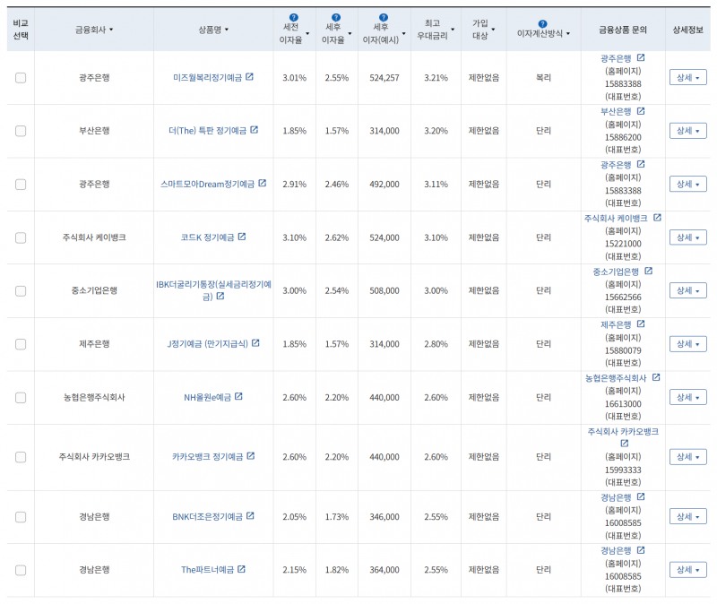The width and height of the screenshot is (717, 604).
Task: Check compare box for 중소기업은행 row
Action: click(x=21, y=290)
